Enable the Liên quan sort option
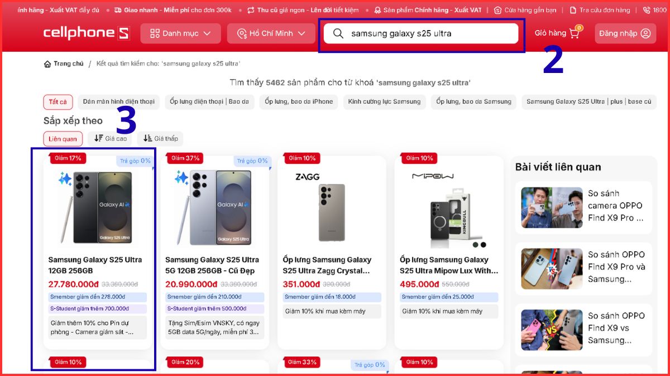The image size is (670, 376). tap(63, 138)
